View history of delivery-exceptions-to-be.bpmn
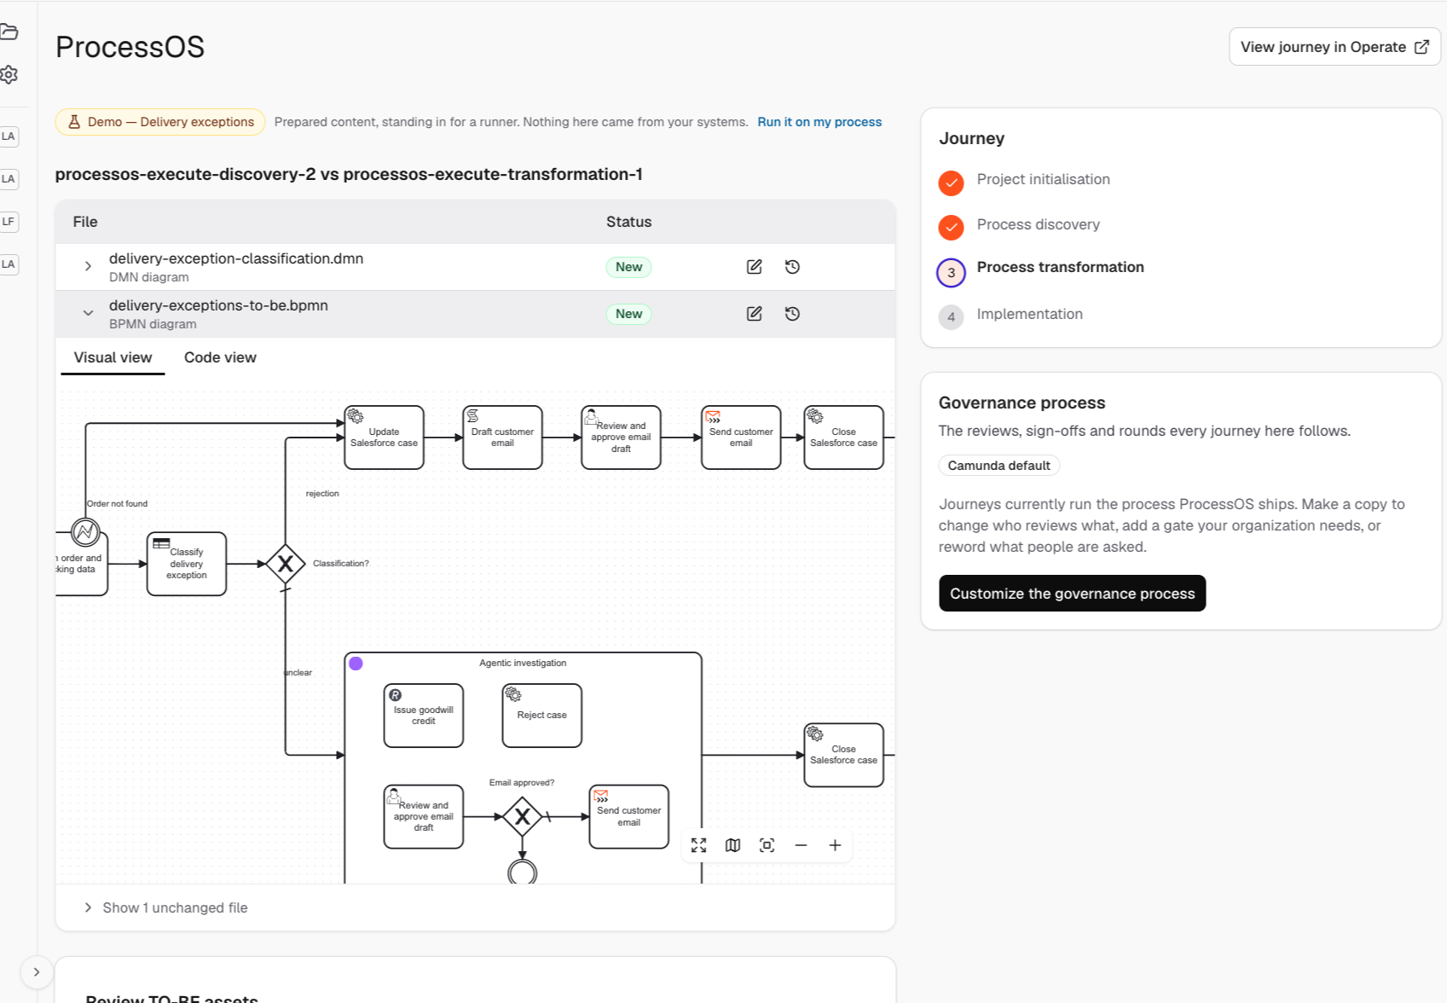Screen dimensions: 1447x1003 pos(792,314)
